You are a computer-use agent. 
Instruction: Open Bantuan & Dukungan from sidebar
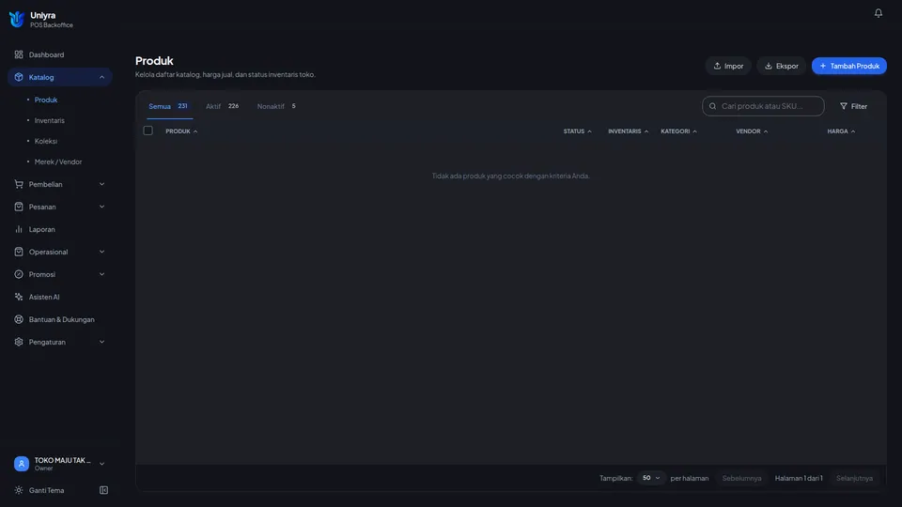point(60,319)
